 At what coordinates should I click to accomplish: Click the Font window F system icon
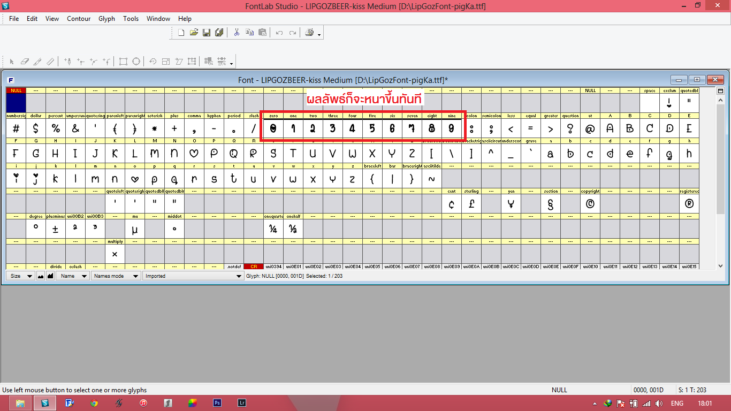[11, 80]
